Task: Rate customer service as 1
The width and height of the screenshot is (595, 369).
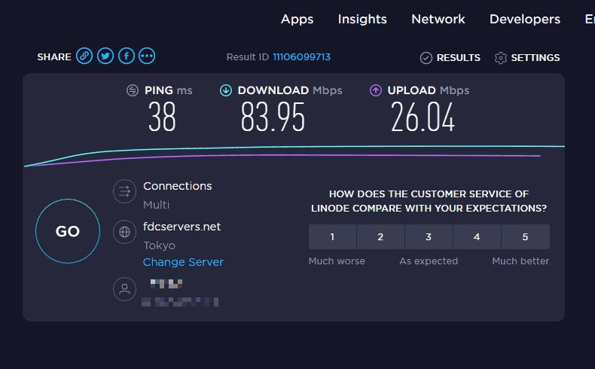Action: [332, 236]
